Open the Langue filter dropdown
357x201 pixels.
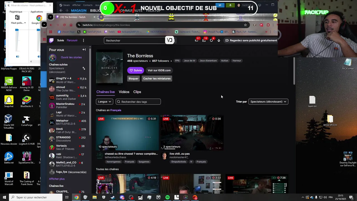pos(105,102)
